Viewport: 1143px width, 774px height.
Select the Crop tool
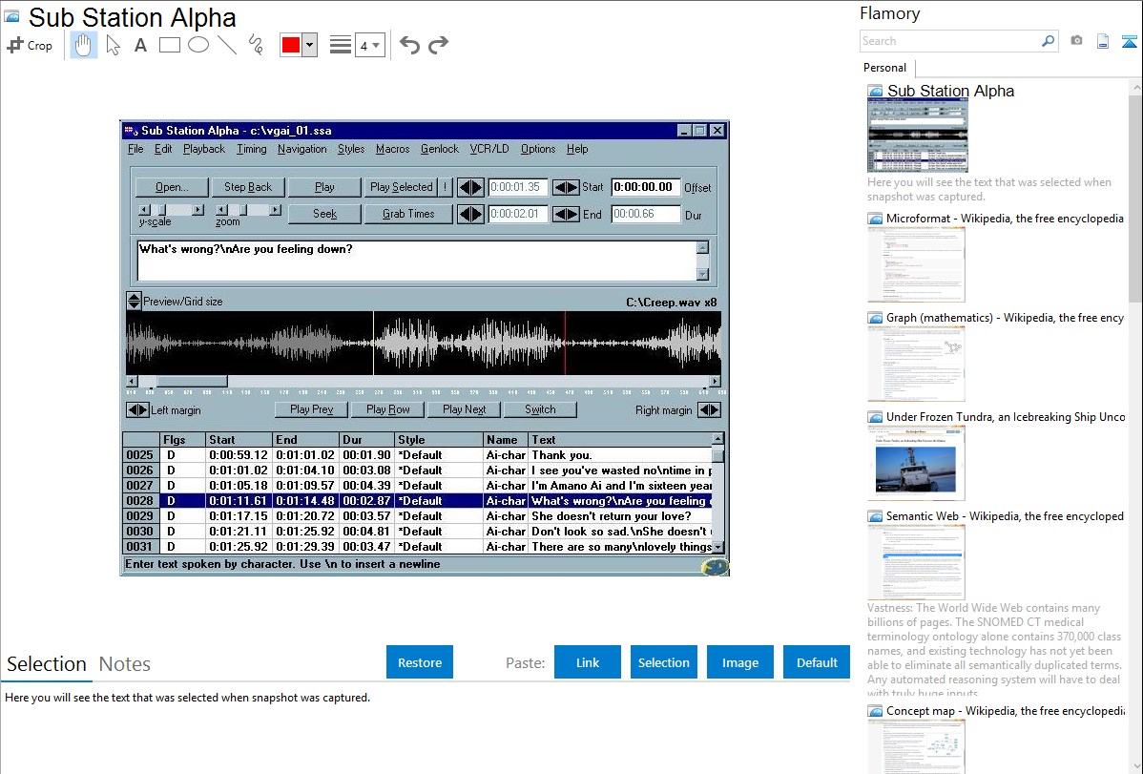click(x=30, y=45)
